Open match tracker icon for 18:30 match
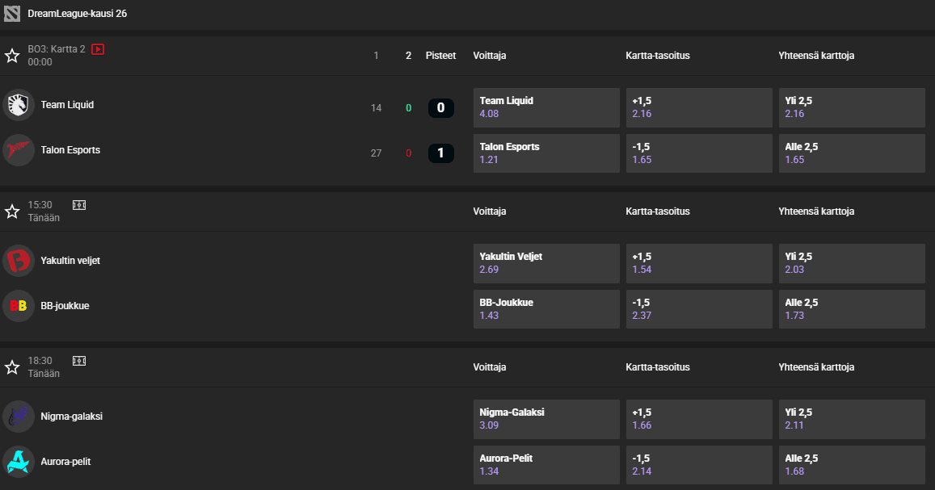This screenshot has height=490, width=935. click(x=79, y=361)
